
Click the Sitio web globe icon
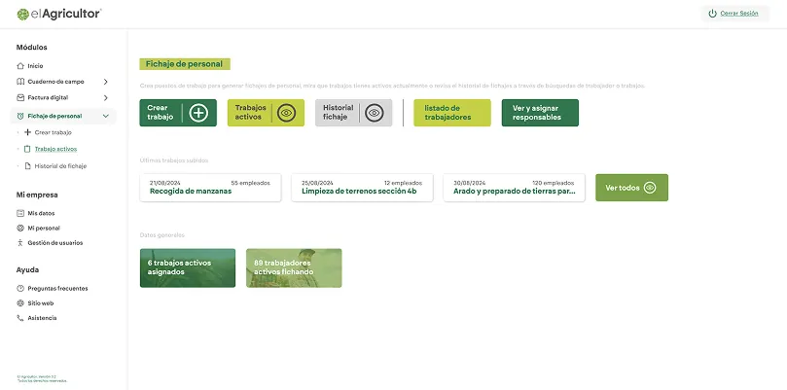click(20, 303)
